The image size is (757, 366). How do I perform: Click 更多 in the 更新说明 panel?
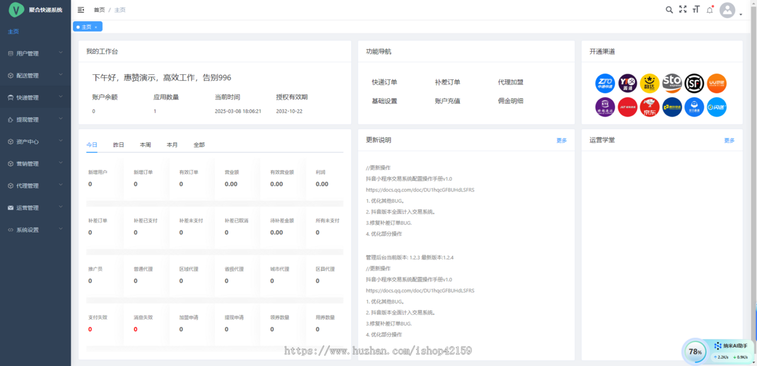561,140
